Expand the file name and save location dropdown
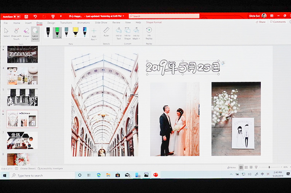Image resolution: width=291 pixels, height=193 pixels. [x=123, y=16]
